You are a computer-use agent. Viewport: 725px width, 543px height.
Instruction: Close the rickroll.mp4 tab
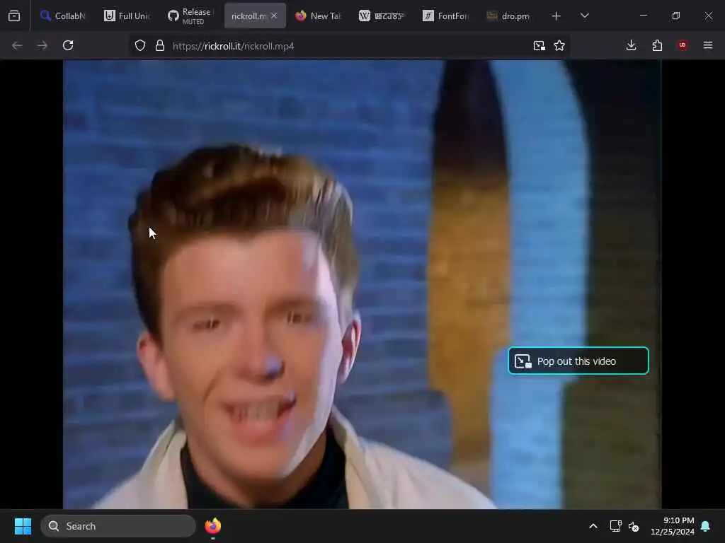(274, 16)
